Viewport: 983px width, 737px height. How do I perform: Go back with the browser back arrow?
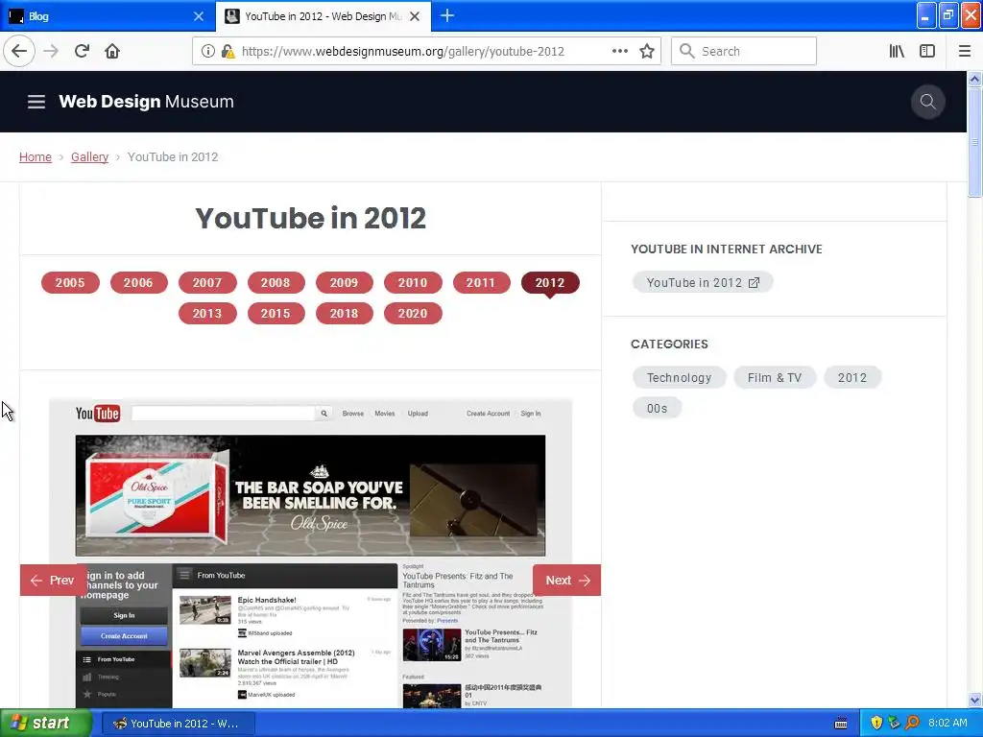[x=19, y=51]
